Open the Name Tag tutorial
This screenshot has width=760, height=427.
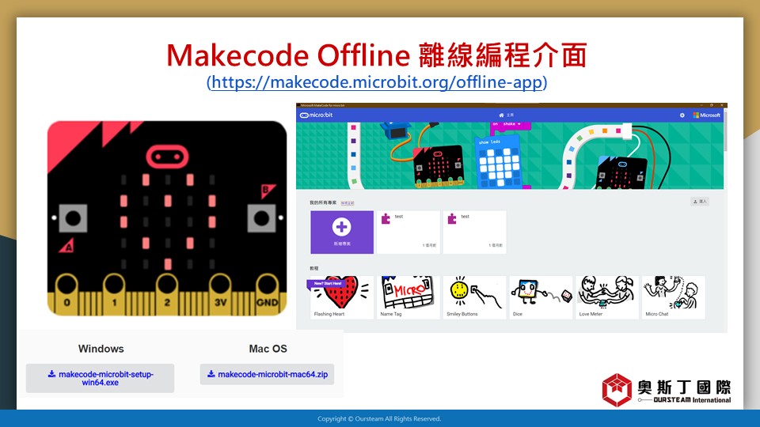(408, 297)
